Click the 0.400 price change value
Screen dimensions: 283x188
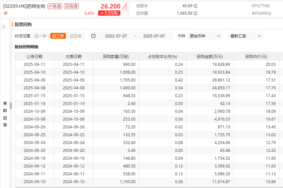pyautogui.click(x=89, y=13)
